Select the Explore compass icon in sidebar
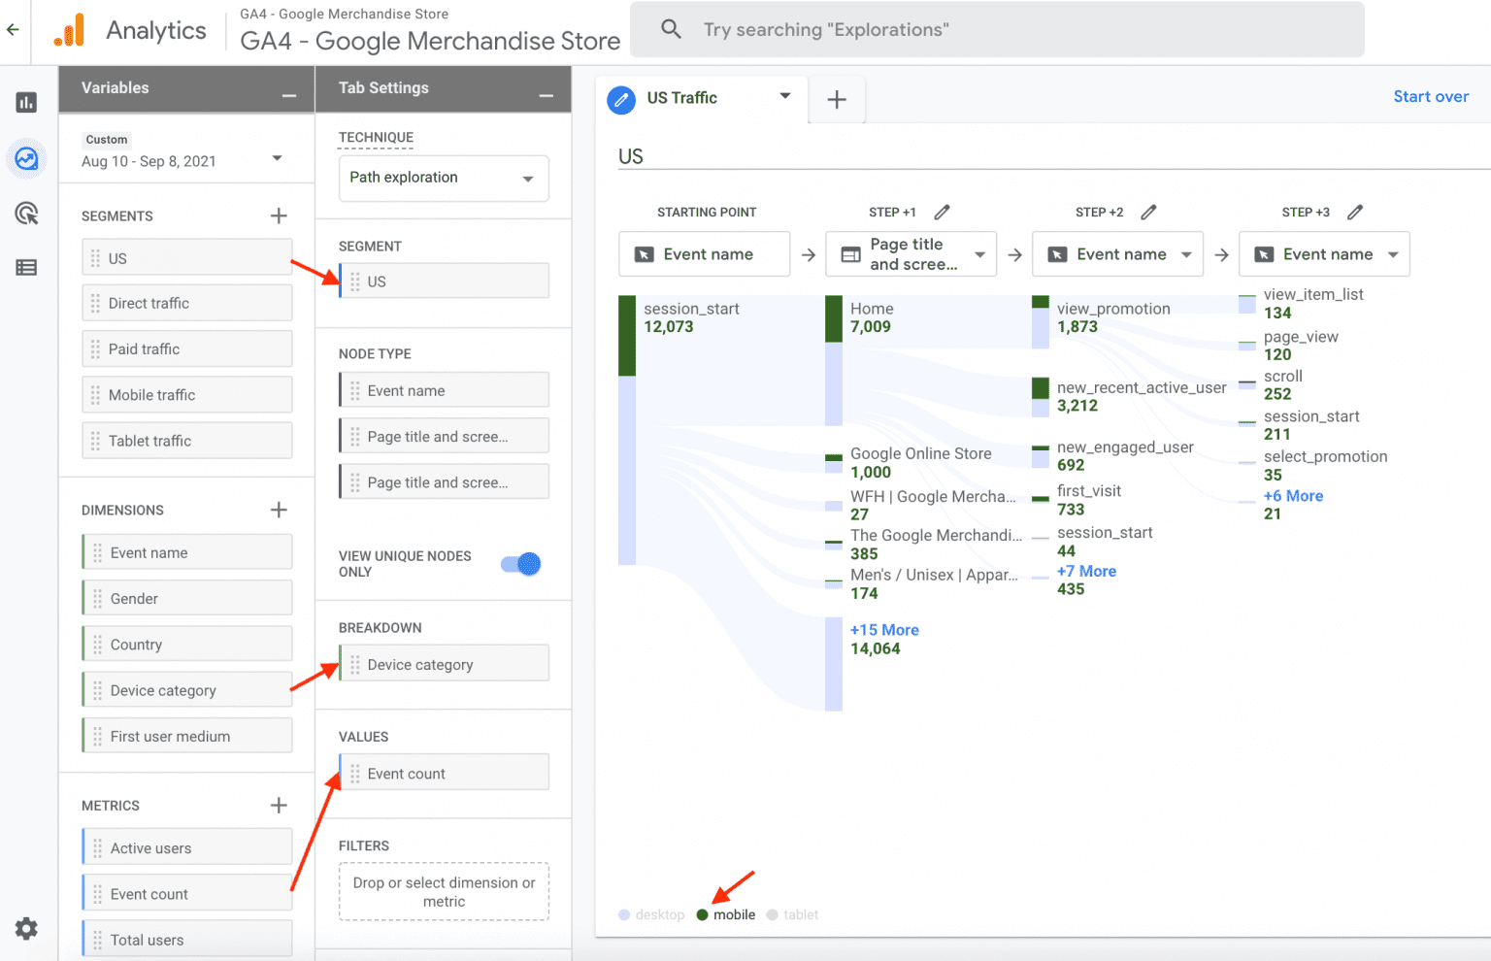 (x=26, y=158)
